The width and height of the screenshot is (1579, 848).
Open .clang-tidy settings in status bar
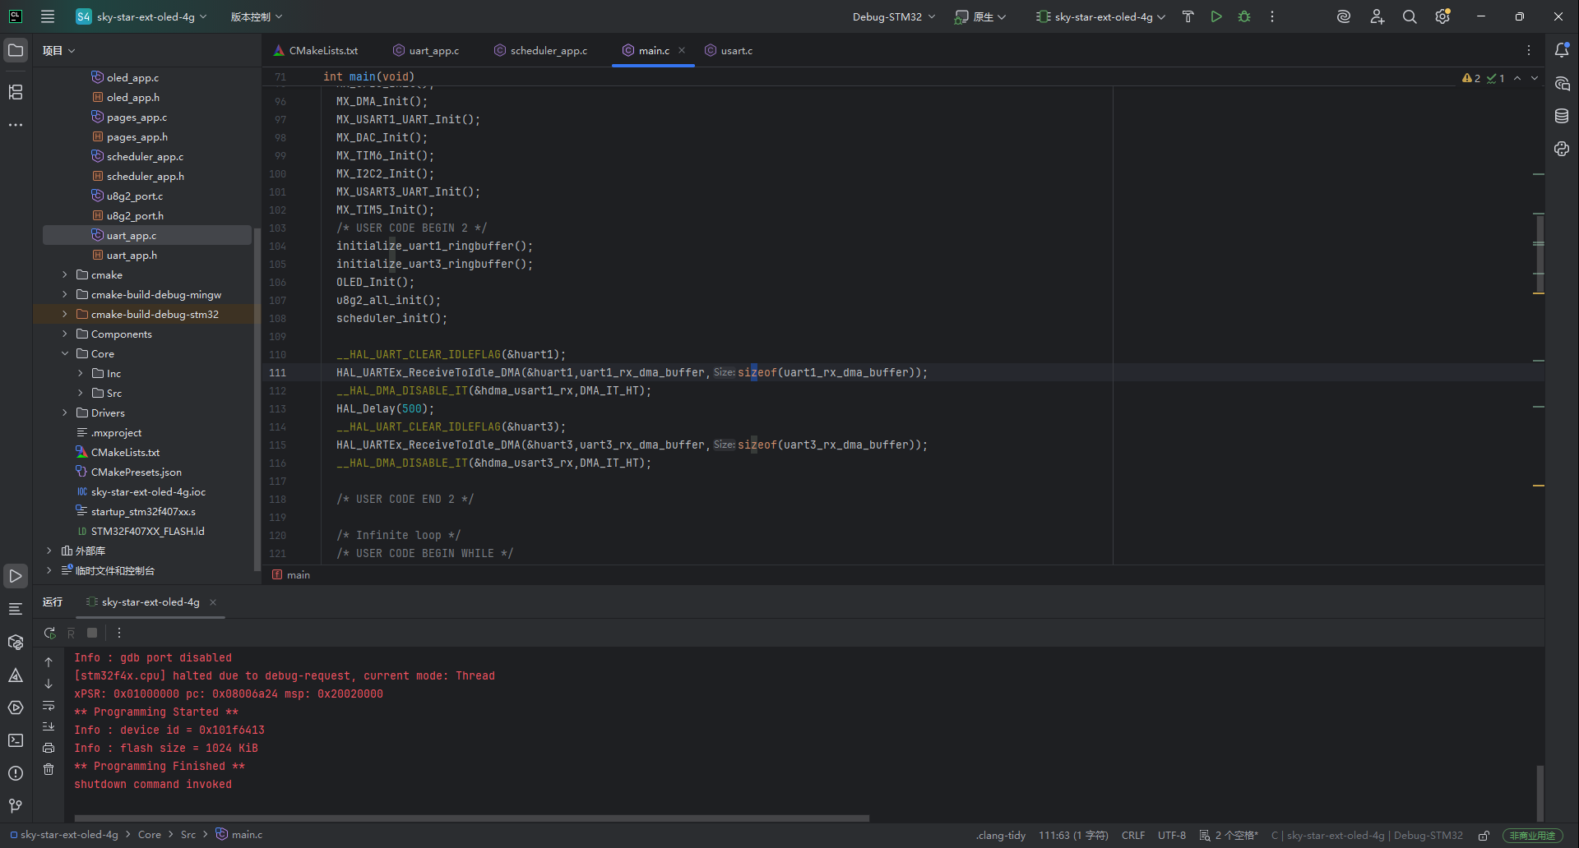1001,836
